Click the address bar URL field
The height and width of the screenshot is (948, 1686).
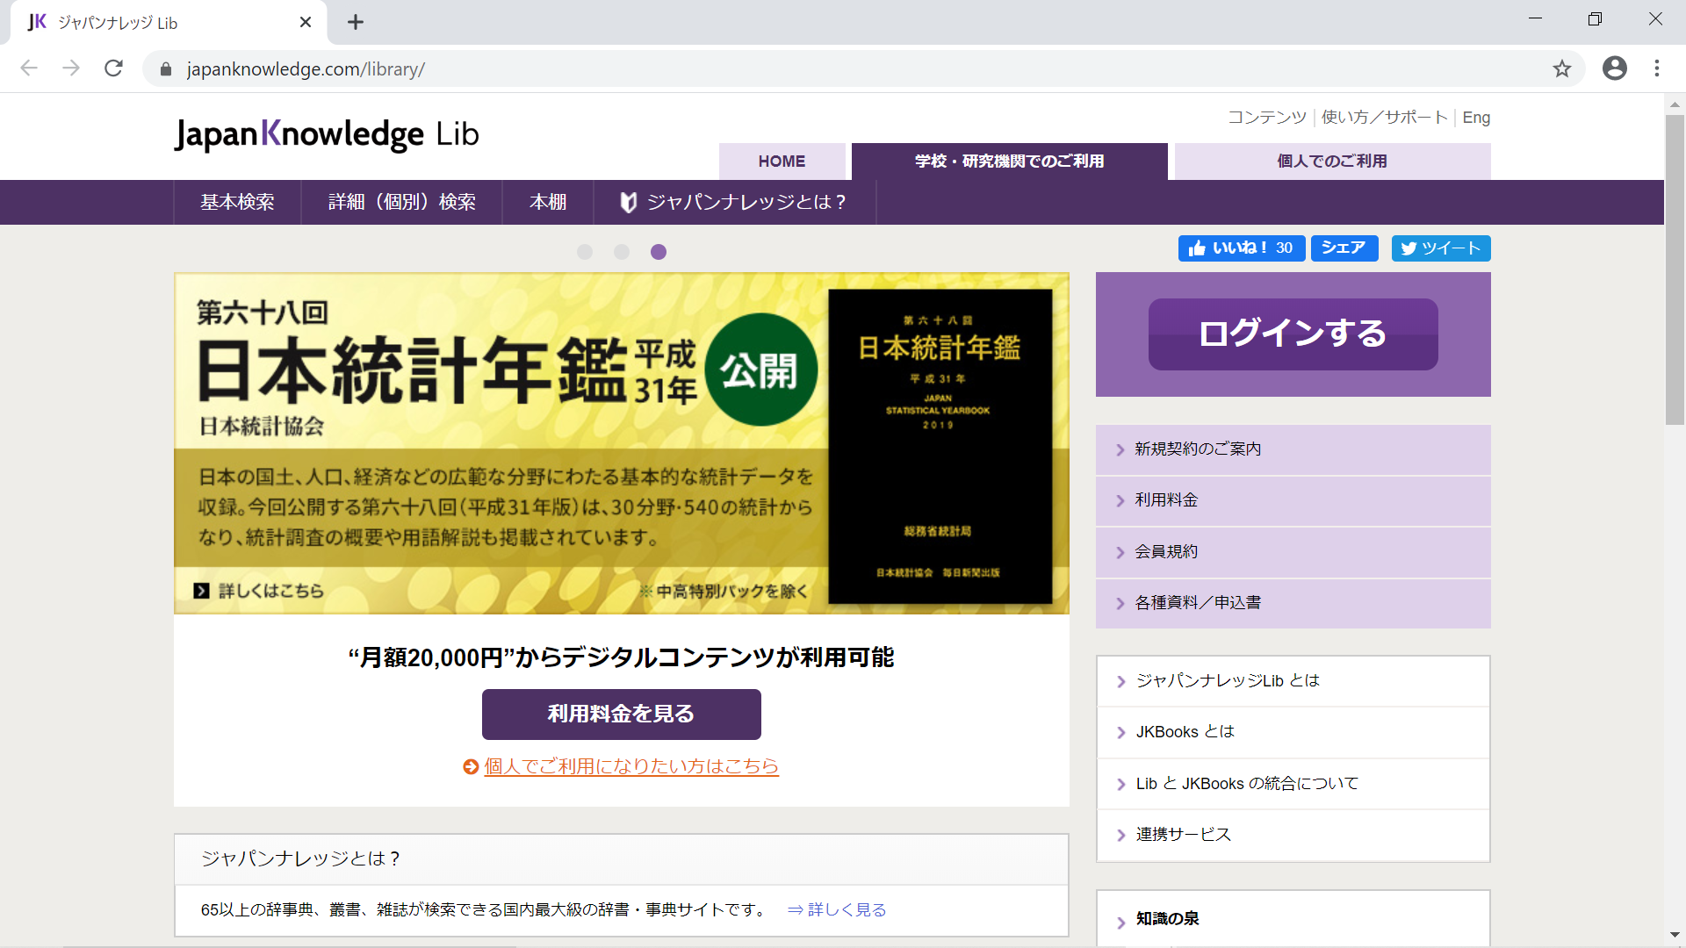[864, 68]
